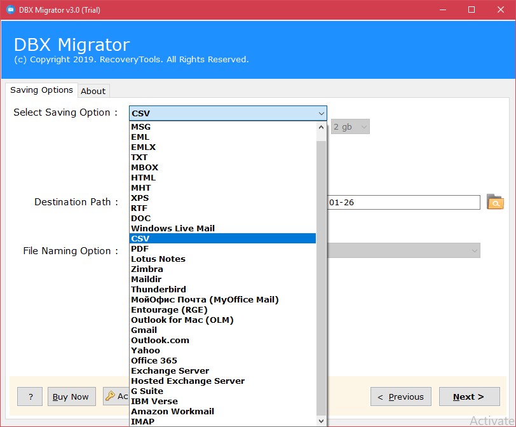
Task: Click the Buy Now button
Action: click(72, 396)
